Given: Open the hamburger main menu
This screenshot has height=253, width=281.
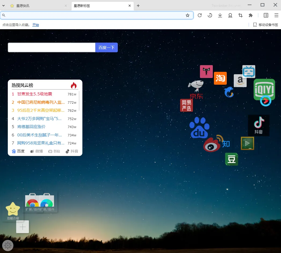Looking at the screenshot, I should coord(276,15).
